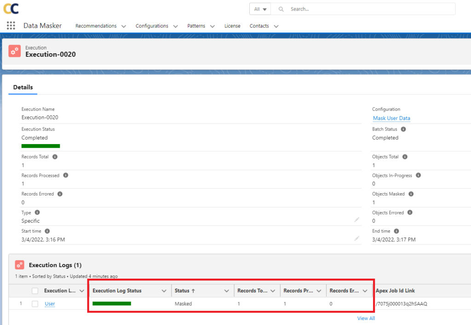
Task: Click View All below the Execution Logs
Action: tap(366, 318)
